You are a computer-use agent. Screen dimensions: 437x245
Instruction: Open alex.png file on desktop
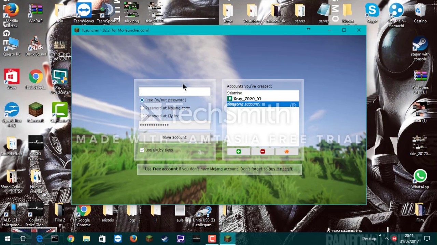pos(132,14)
